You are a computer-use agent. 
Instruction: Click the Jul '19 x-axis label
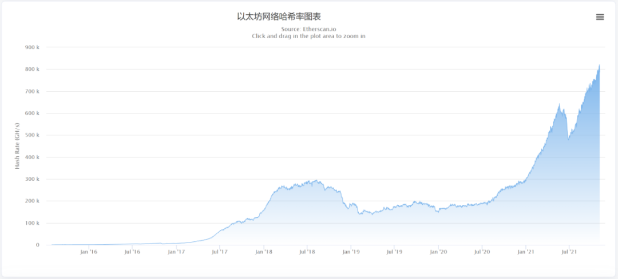click(394, 252)
